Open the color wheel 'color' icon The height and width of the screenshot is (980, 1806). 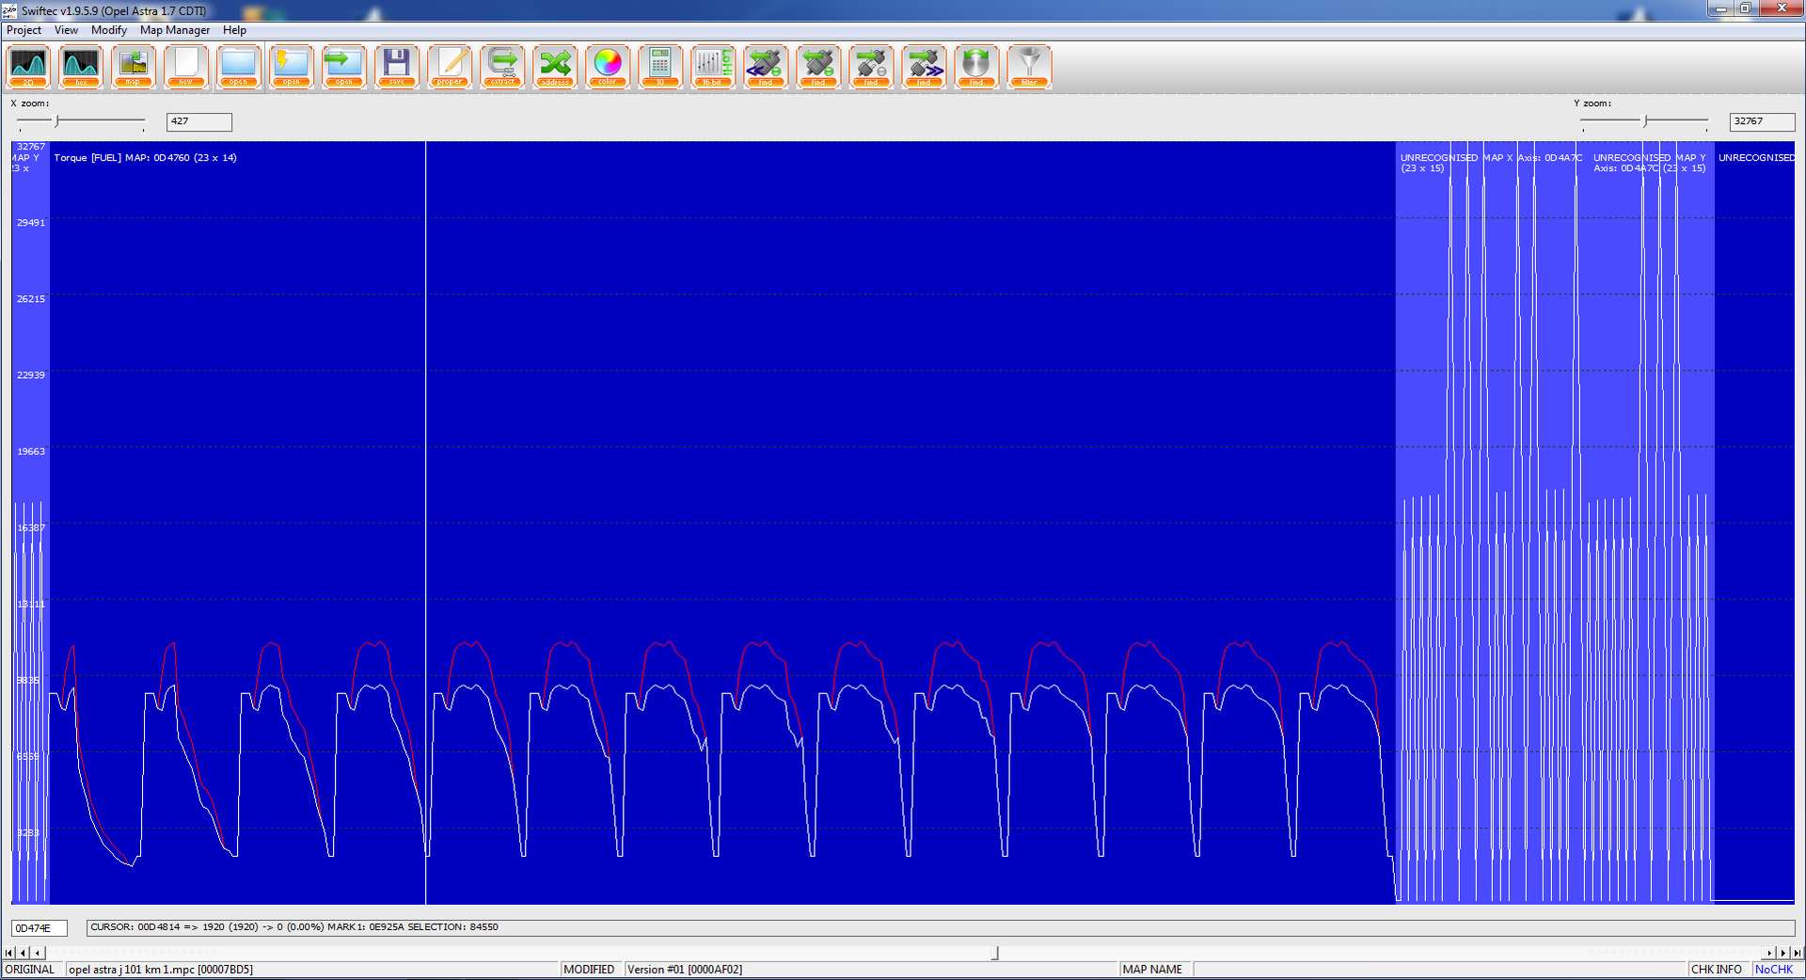[x=608, y=66]
